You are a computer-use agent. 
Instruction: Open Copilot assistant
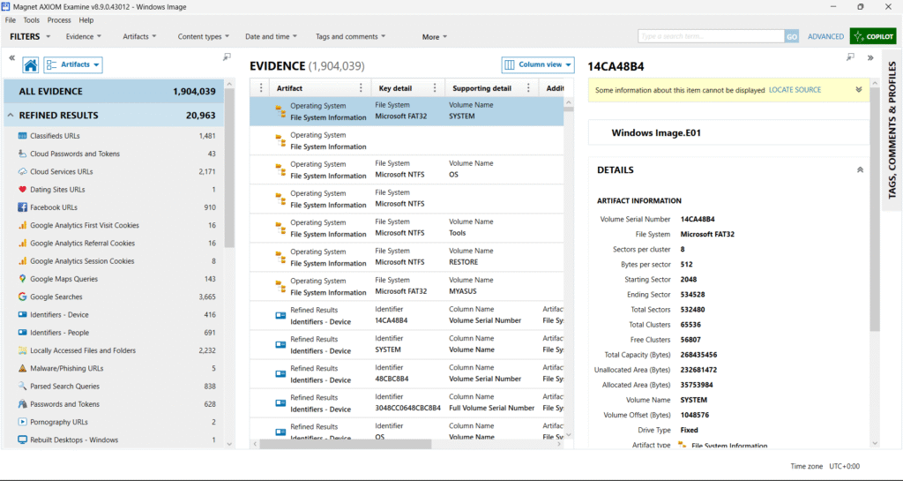pos(873,36)
